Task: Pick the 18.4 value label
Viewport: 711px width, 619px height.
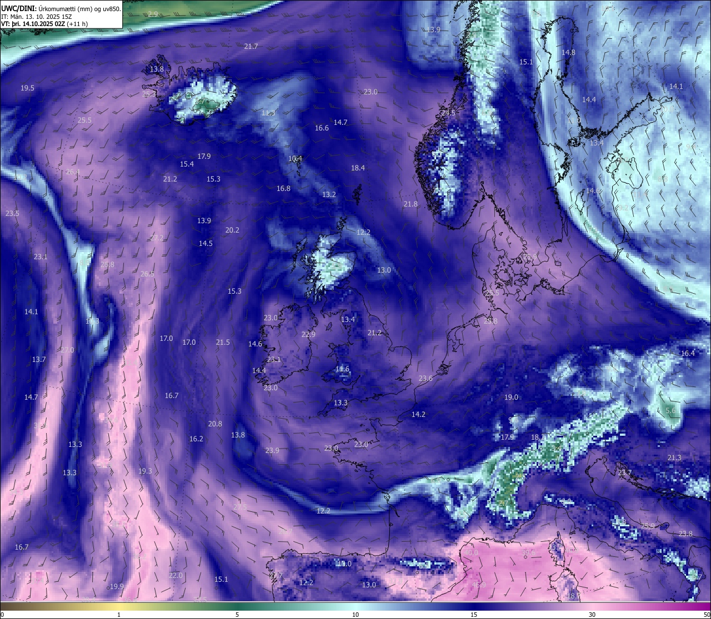Action: (x=358, y=168)
